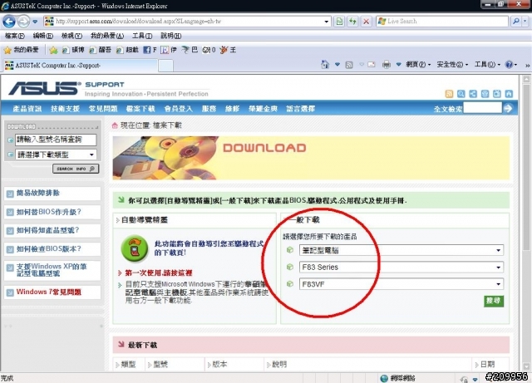Open the 簡易故障排除 sidebar link
532x383 pixels.
(37, 193)
